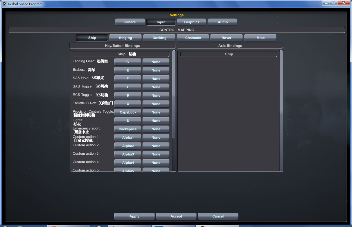Set Precision Controls Toggle secondary binding None

(x=156, y=112)
